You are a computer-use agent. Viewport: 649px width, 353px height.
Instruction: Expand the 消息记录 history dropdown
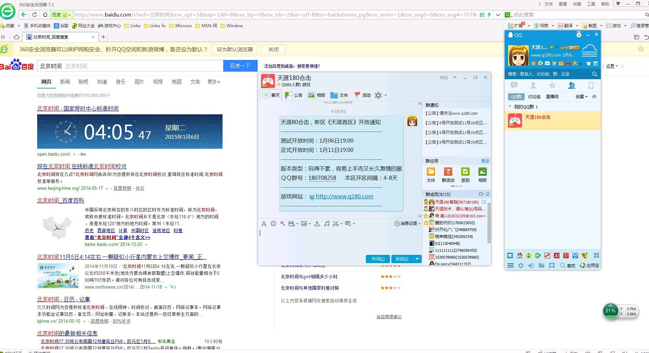408,224
